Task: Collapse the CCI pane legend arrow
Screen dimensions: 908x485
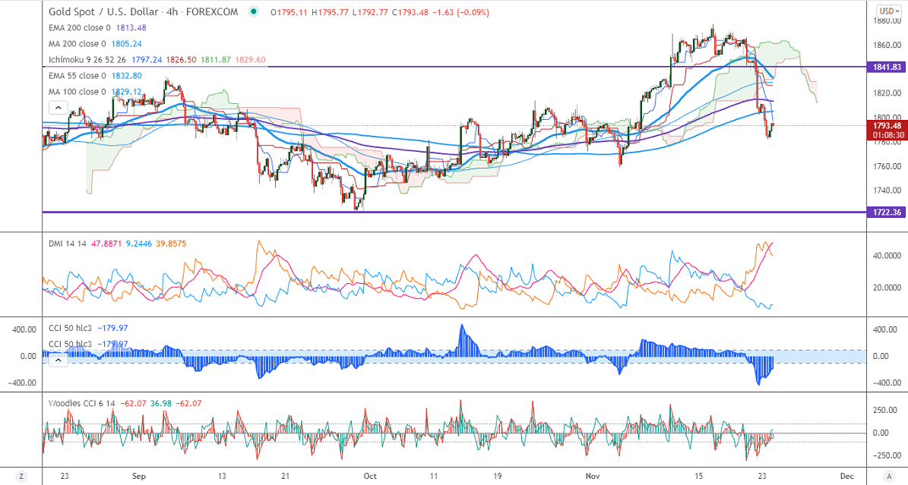Action: [x=59, y=360]
